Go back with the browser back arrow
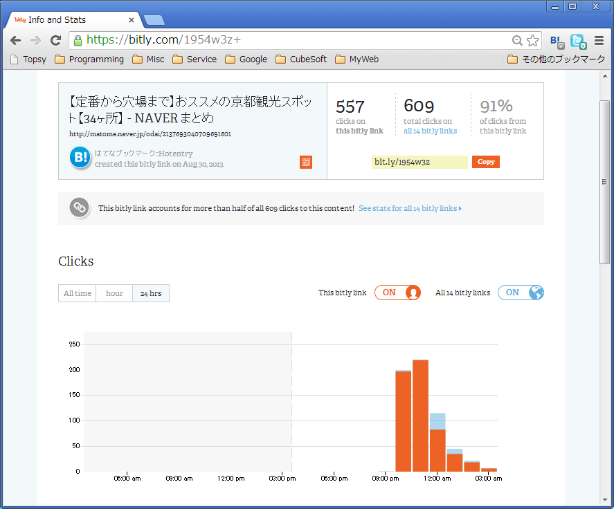This screenshot has width=614, height=509. (16, 40)
